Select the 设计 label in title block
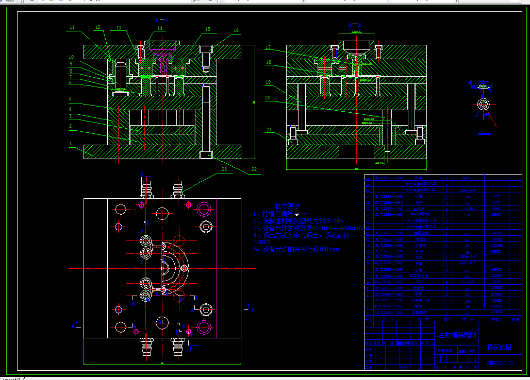 click(369, 350)
